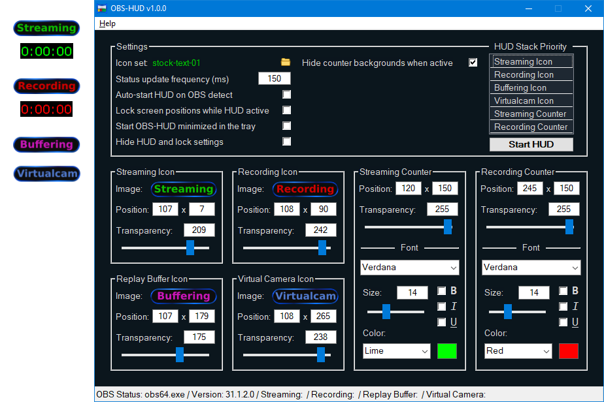Open Recording Counter Verdana font dropdown
Viewport: 604px width, 402px height.
pyautogui.click(x=531, y=268)
